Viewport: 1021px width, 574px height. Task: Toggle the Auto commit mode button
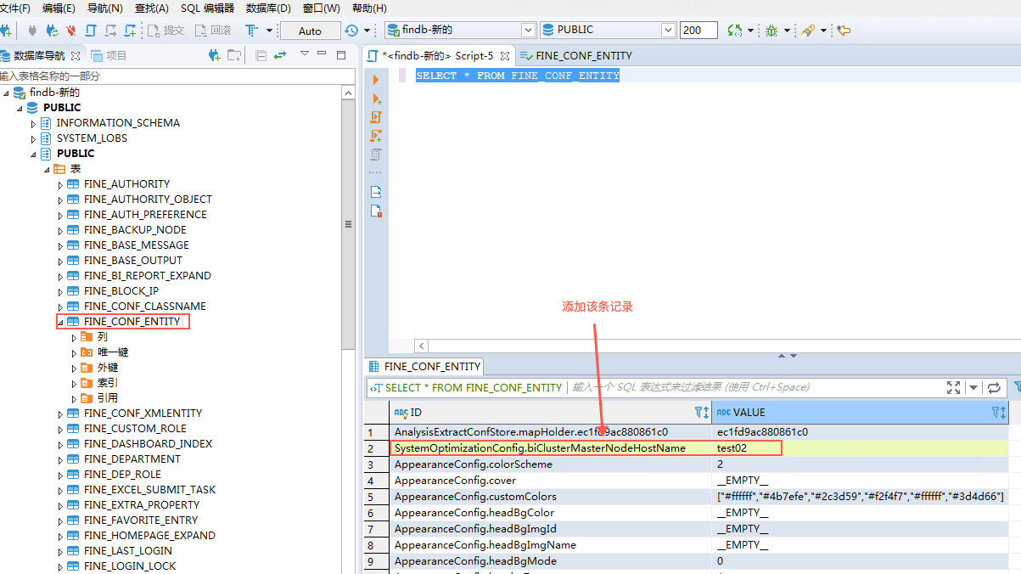(310, 31)
